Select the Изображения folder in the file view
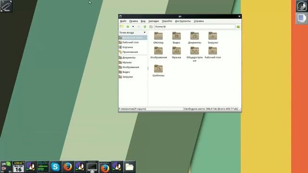 [x=158, y=51]
